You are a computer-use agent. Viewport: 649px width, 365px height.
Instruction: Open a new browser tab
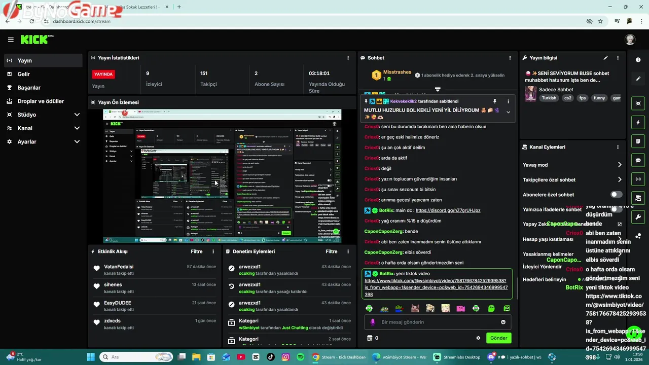[179, 7]
